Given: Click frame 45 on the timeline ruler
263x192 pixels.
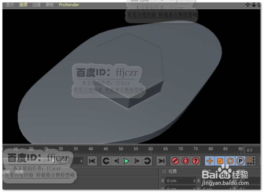Looking at the screenshot, I should click(106, 149).
